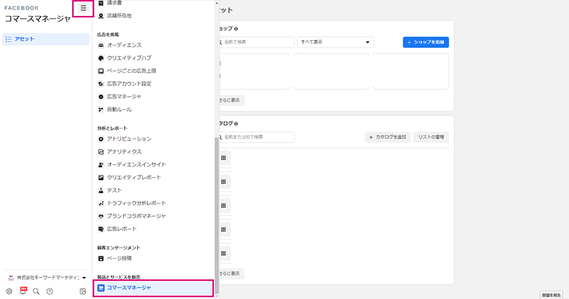Click the テスト flask icon
Image resolution: width=569 pixels, height=299 pixels.
(x=101, y=190)
